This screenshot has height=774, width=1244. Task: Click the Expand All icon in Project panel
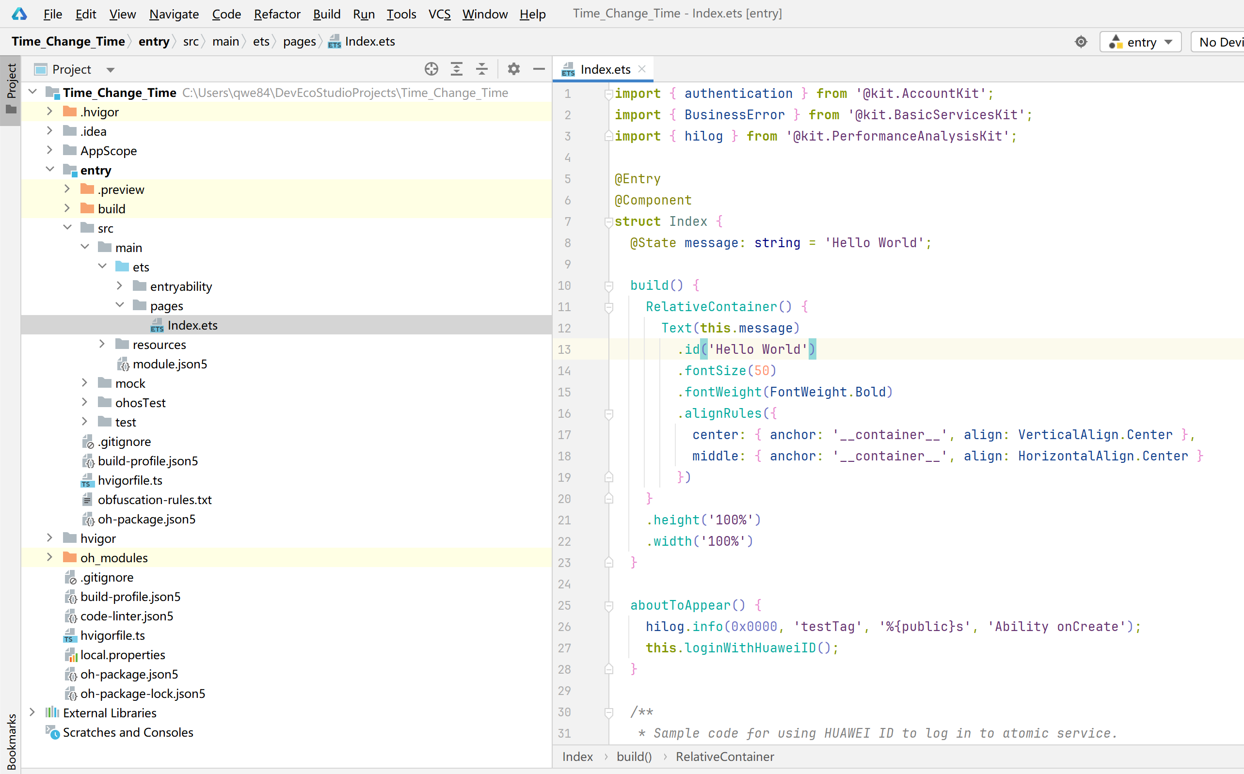coord(457,69)
